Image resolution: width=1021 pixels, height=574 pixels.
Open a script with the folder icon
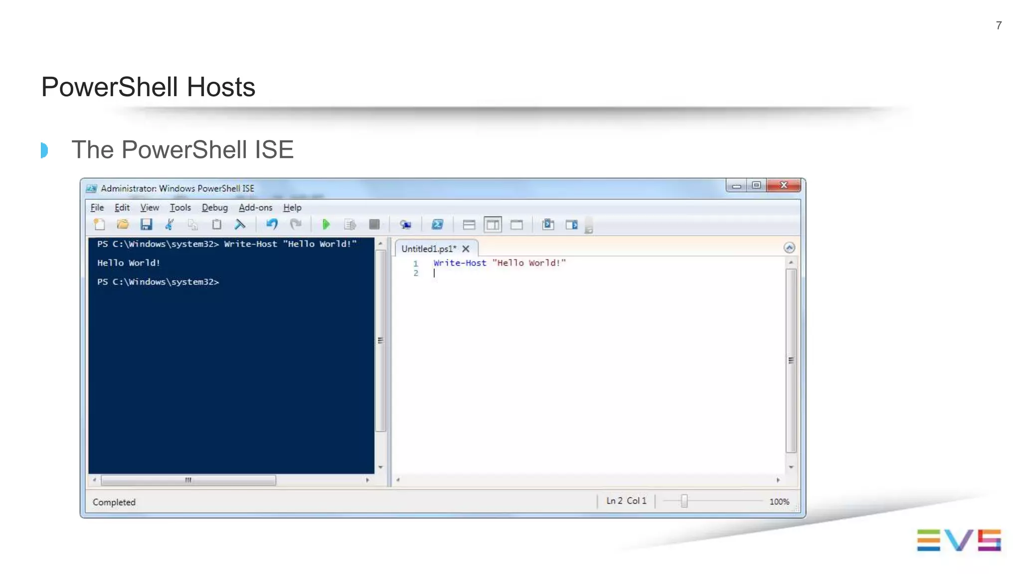pyautogui.click(x=123, y=225)
